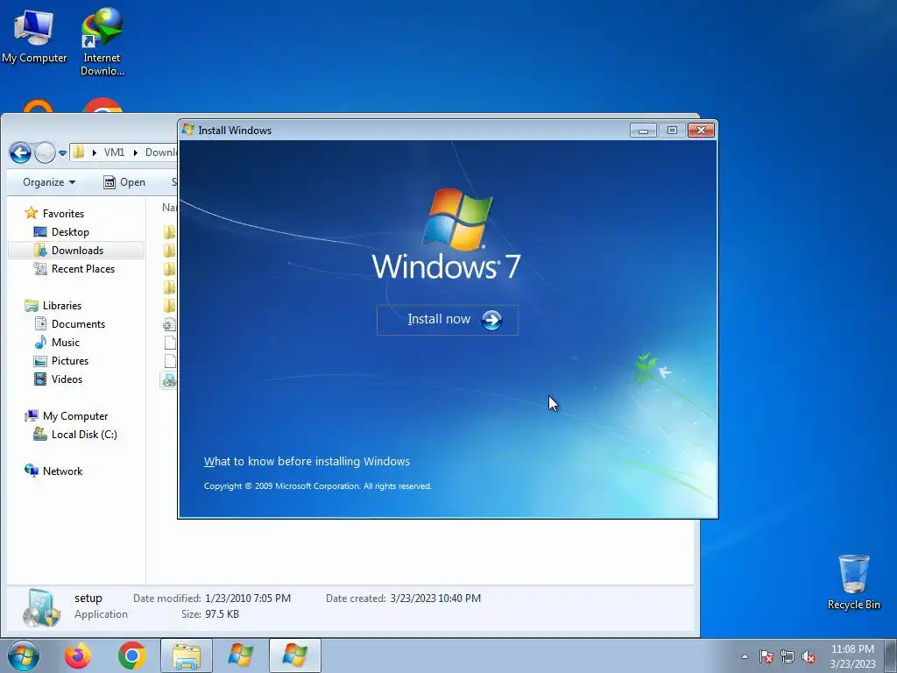Show hidden system tray icons
897x673 pixels.
[x=745, y=656]
